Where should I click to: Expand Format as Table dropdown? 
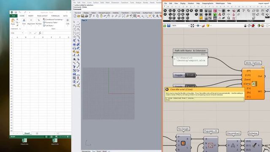pos(51,22)
